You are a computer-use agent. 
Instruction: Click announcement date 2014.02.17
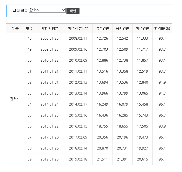point(78,104)
